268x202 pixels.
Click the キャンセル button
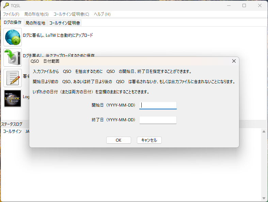pos(149,140)
